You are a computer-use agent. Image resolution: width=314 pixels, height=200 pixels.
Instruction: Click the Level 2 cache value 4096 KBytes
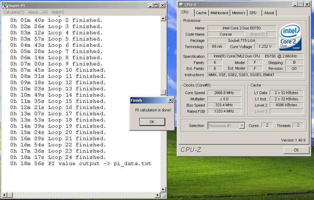click(x=286, y=105)
